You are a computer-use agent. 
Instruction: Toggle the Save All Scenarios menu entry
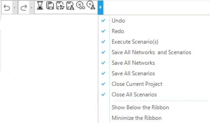click(x=133, y=73)
